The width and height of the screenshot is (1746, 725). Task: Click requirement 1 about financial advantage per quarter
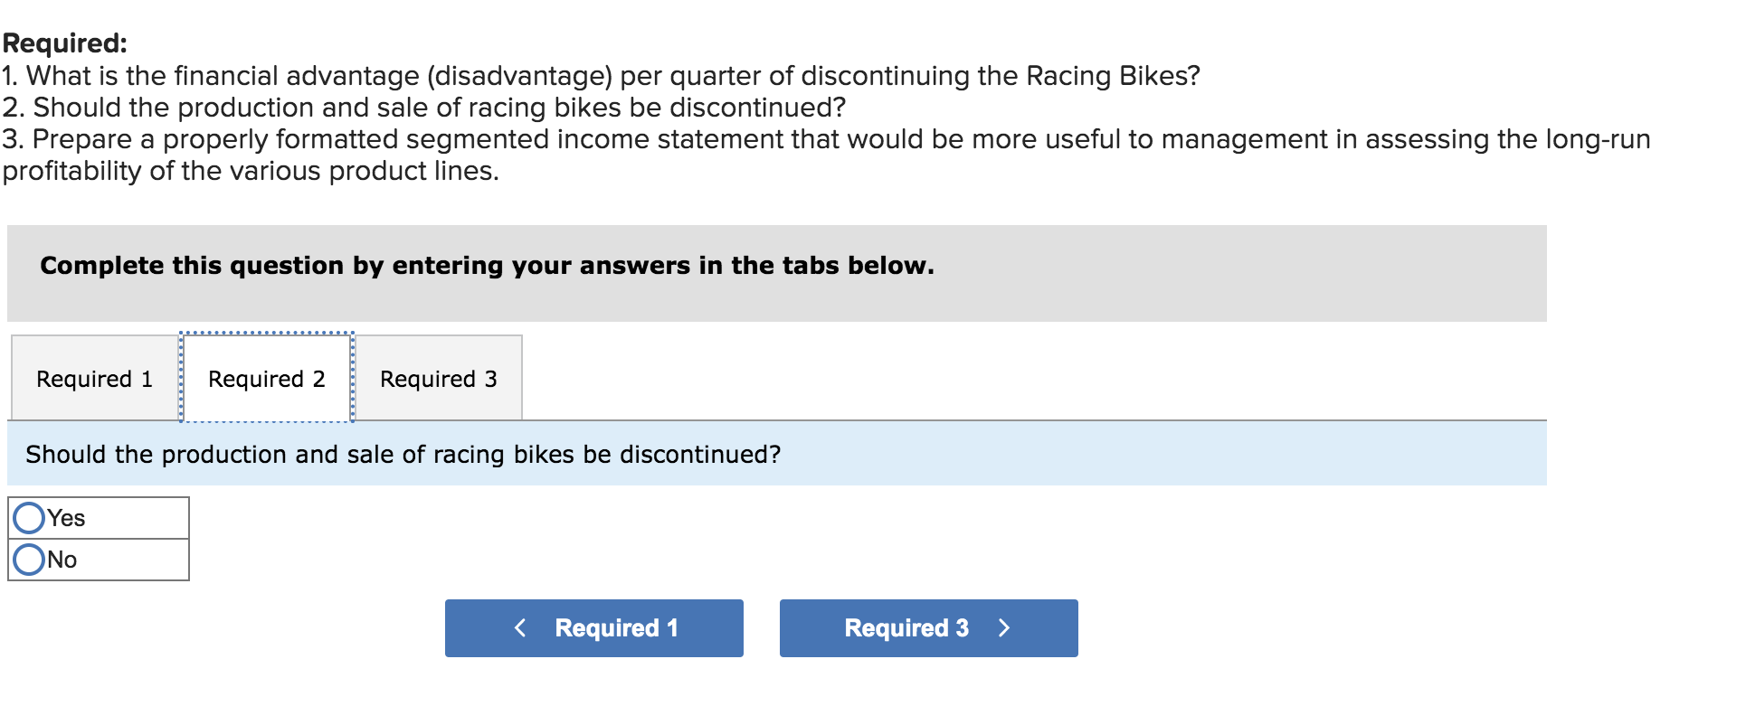click(x=601, y=76)
